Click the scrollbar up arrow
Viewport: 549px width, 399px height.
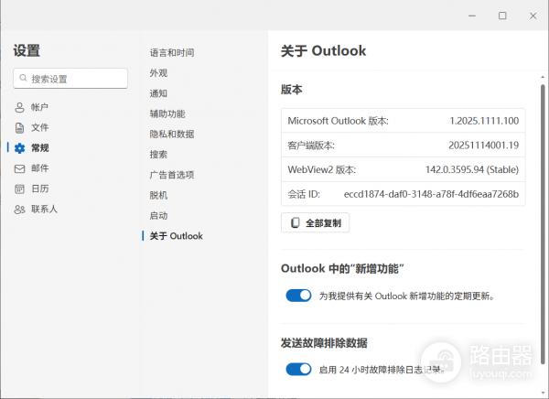point(543,77)
